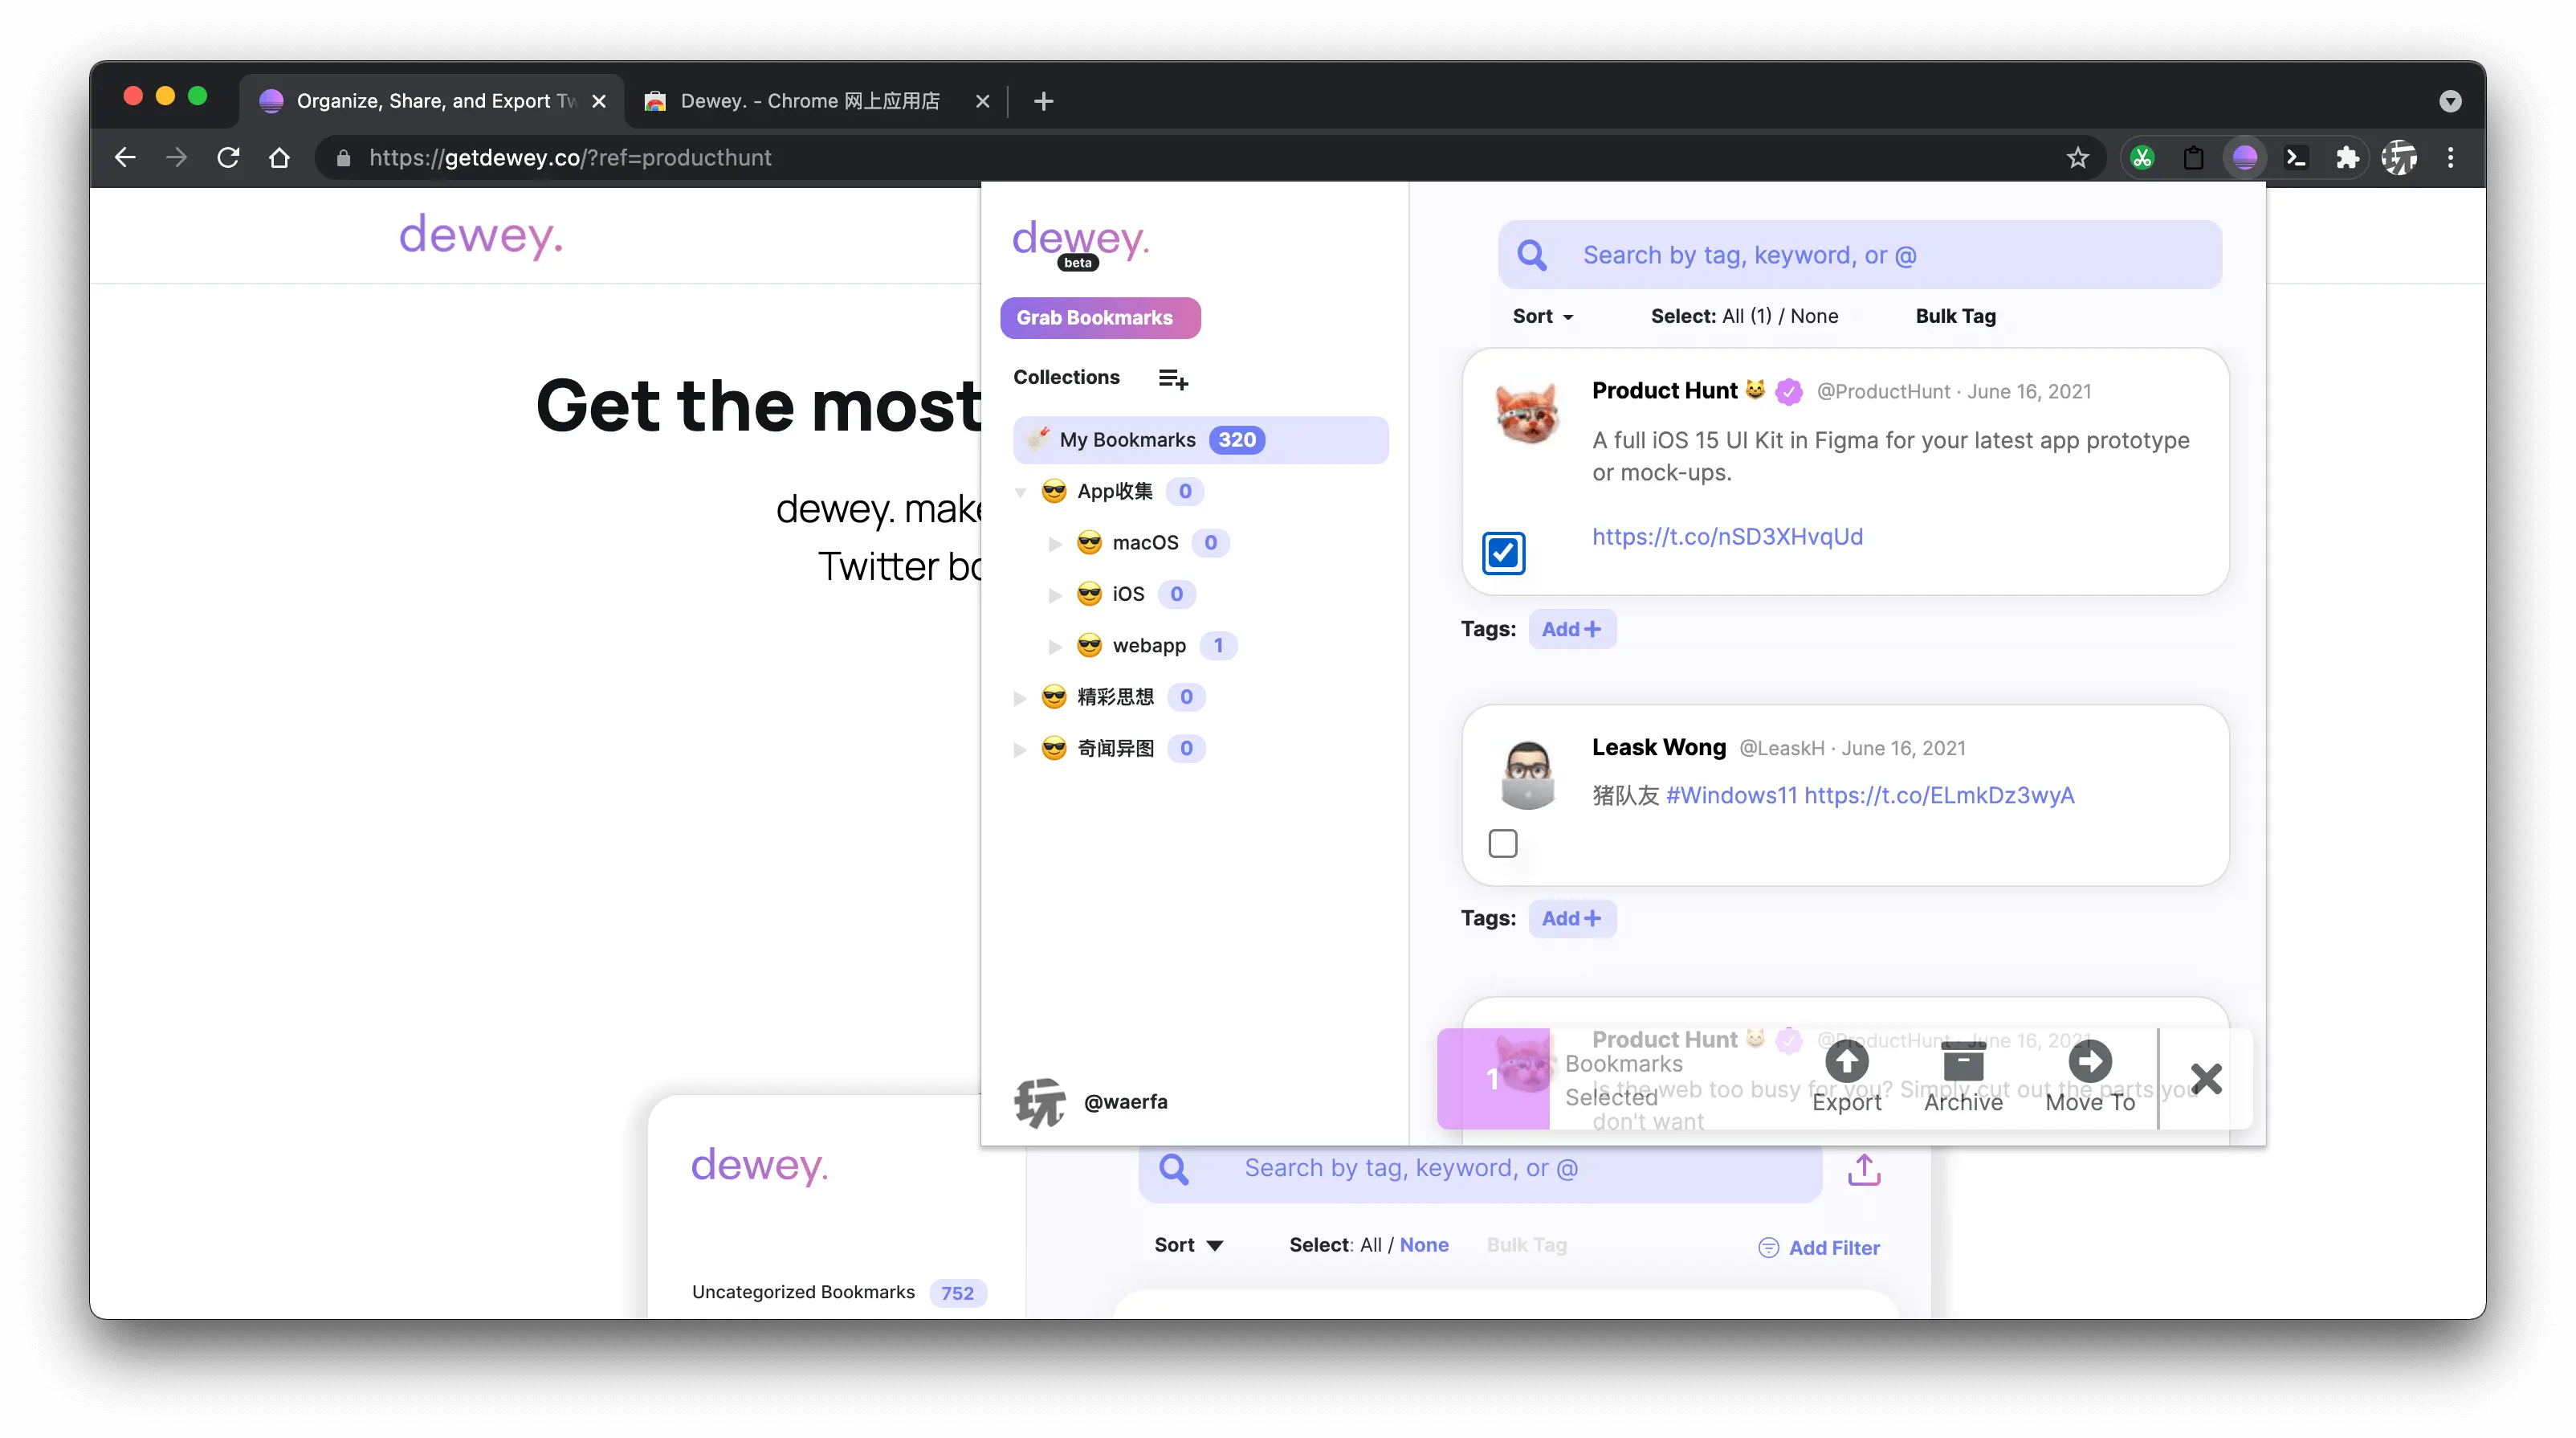
Task: Click the terminal prompt extension icon
Action: click(2296, 157)
